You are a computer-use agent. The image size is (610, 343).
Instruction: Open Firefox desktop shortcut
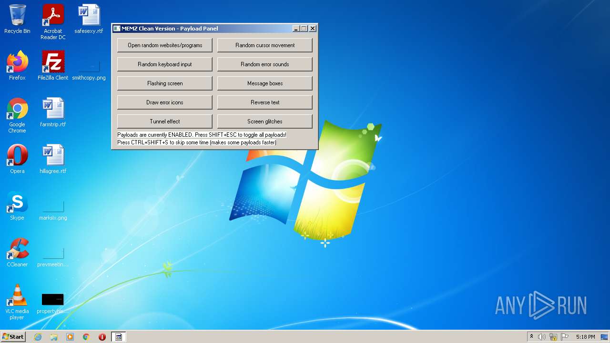17,66
